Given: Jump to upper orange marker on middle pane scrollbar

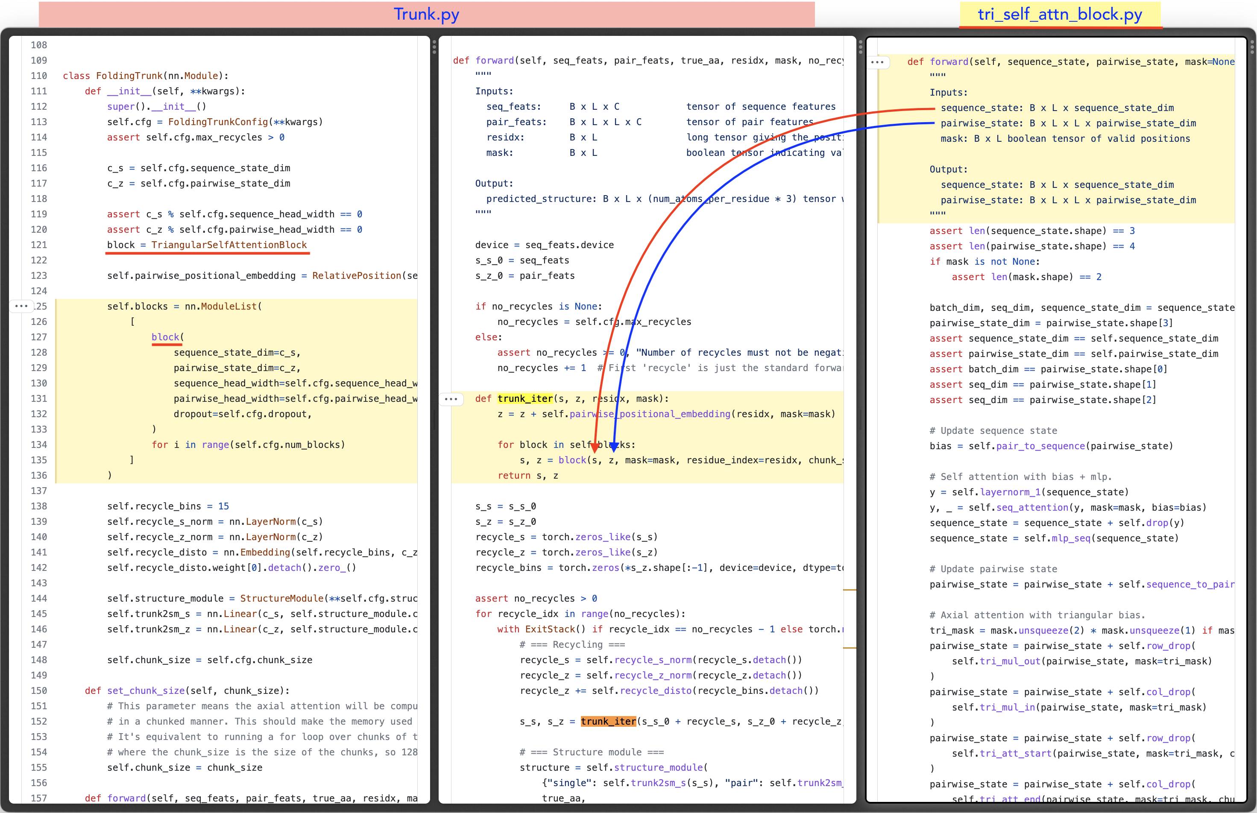Looking at the screenshot, I should click(x=850, y=590).
